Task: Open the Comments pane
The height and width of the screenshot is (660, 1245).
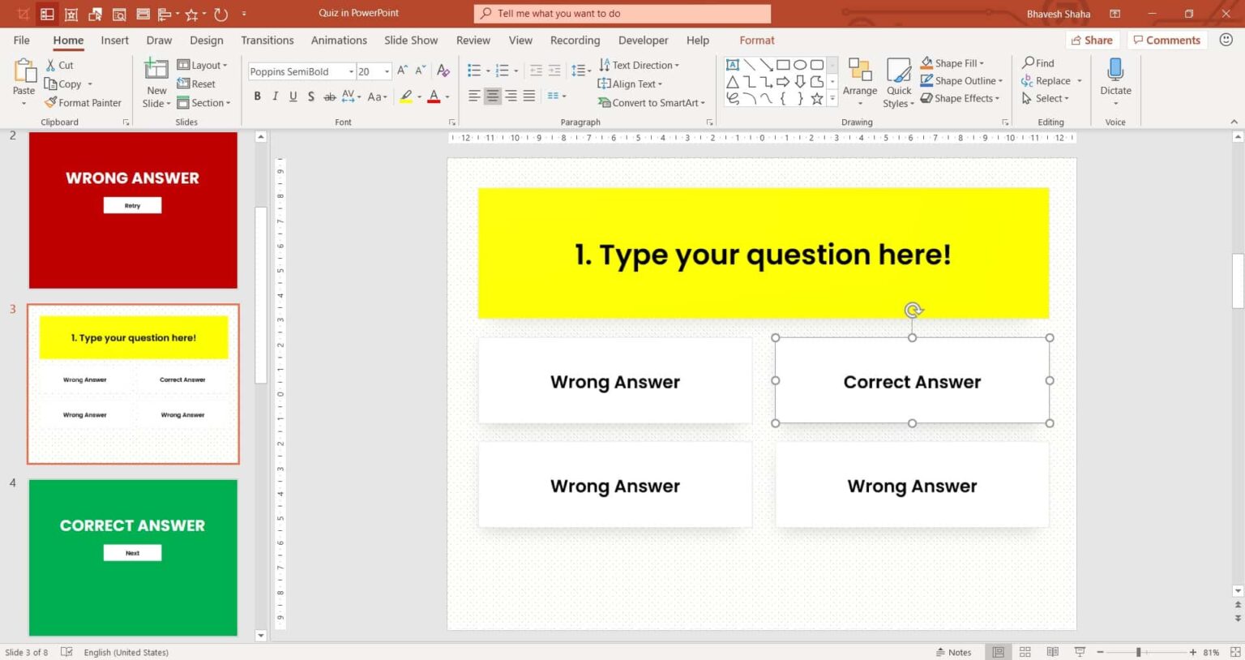Action: click(x=1167, y=40)
